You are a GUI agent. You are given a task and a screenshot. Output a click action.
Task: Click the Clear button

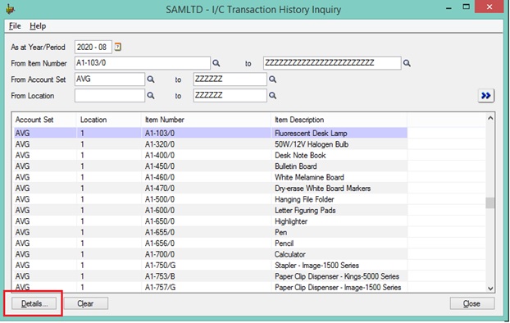coord(86,303)
